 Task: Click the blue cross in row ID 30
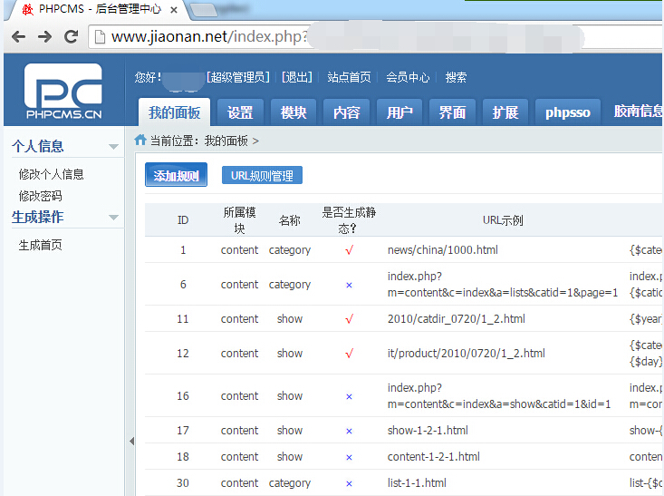pos(349,483)
